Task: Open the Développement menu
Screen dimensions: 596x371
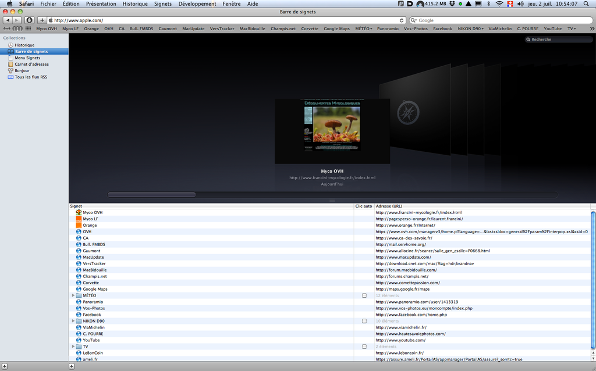Action: [x=197, y=4]
